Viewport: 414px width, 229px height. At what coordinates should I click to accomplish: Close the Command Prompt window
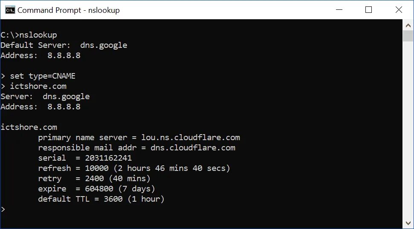point(399,10)
